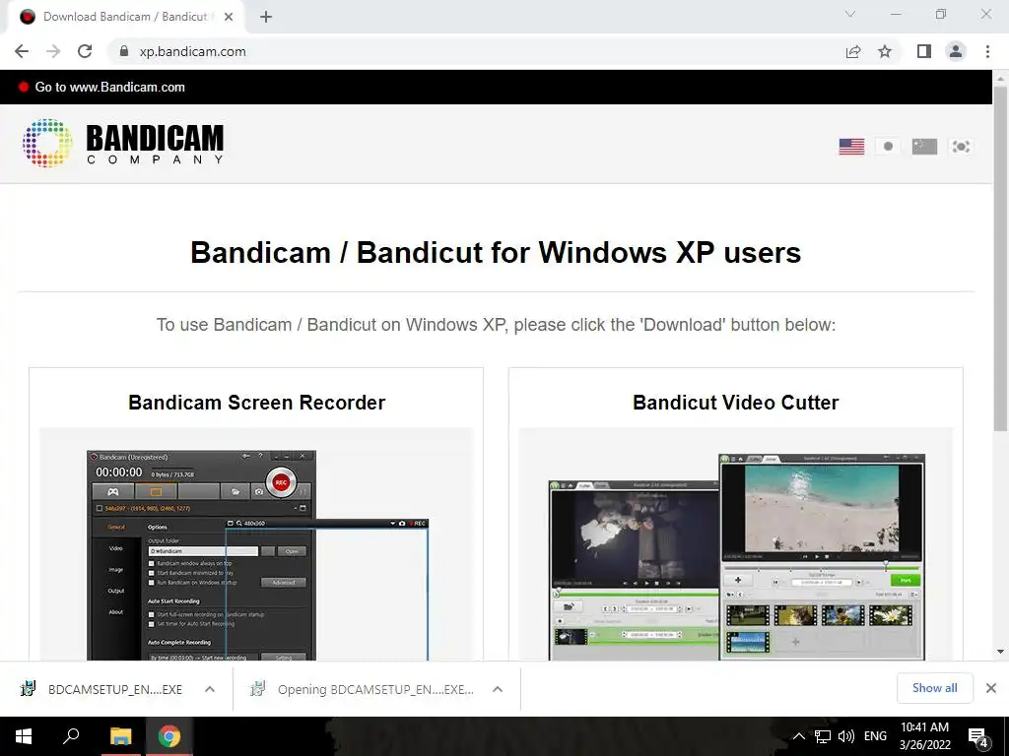Show hidden system tray icons

(798, 736)
